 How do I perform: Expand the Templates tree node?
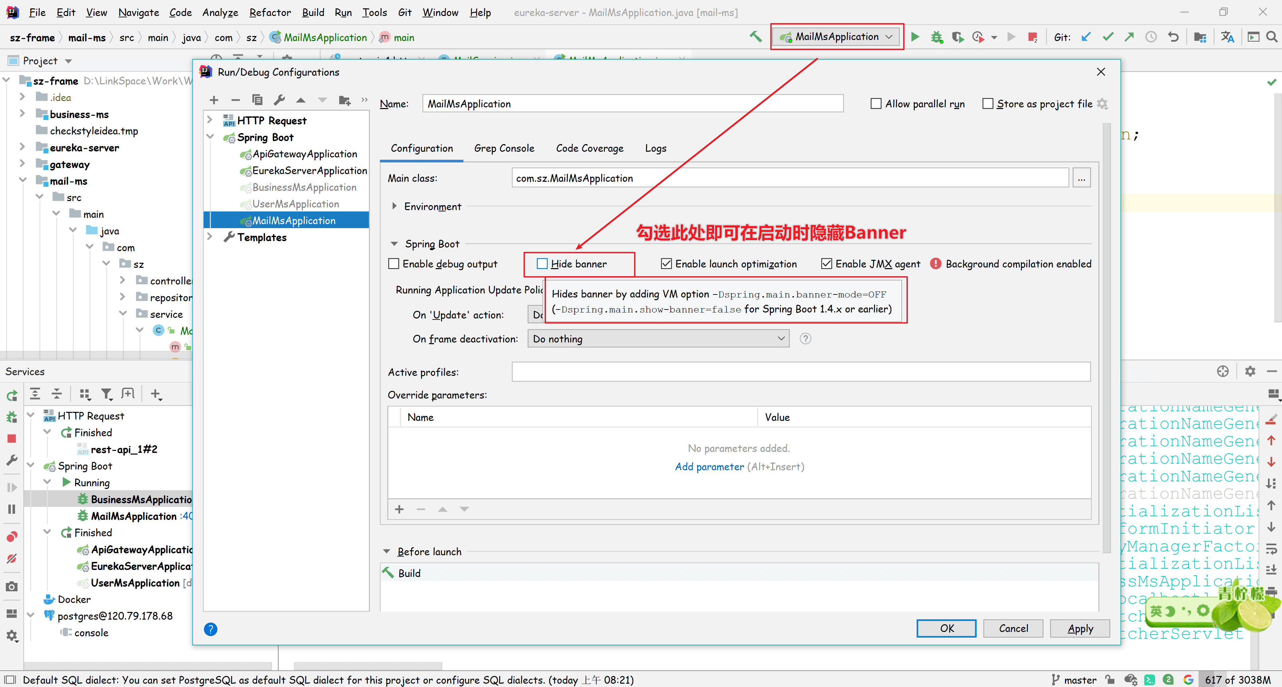pyautogui.click(x=210, y=237)
